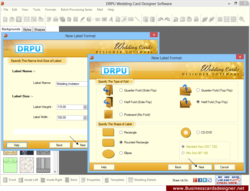Select Postcard (No Fold) radio button

(x=121, y=114)
